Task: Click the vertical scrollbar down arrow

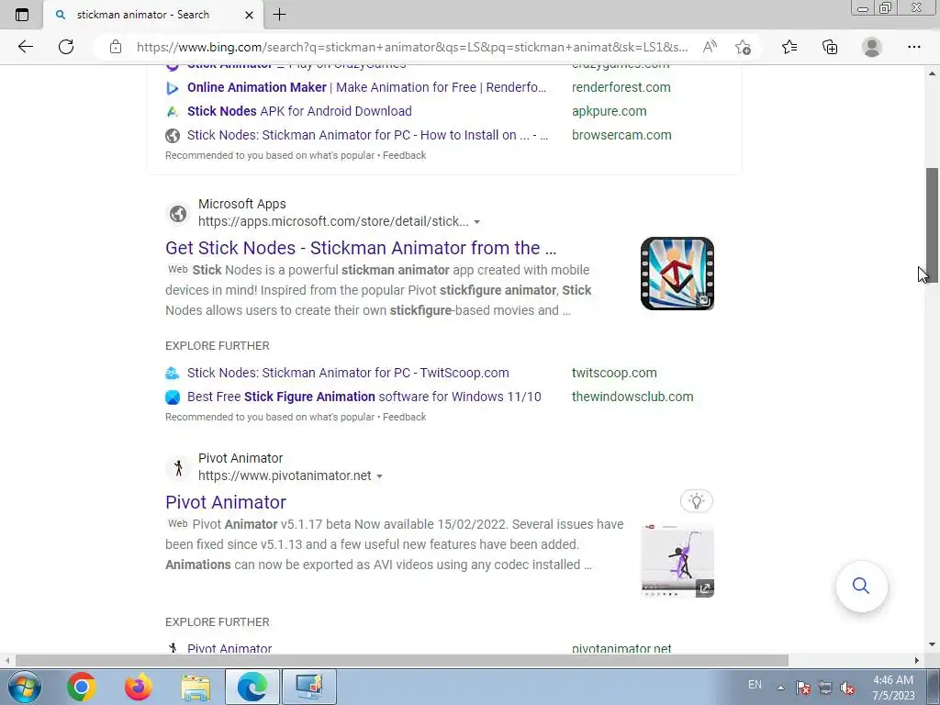Action: pos(932,644)
